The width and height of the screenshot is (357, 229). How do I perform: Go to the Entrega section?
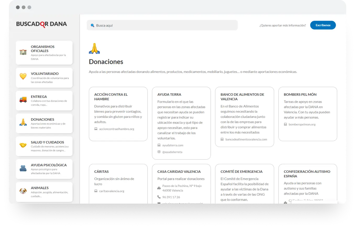44,100
